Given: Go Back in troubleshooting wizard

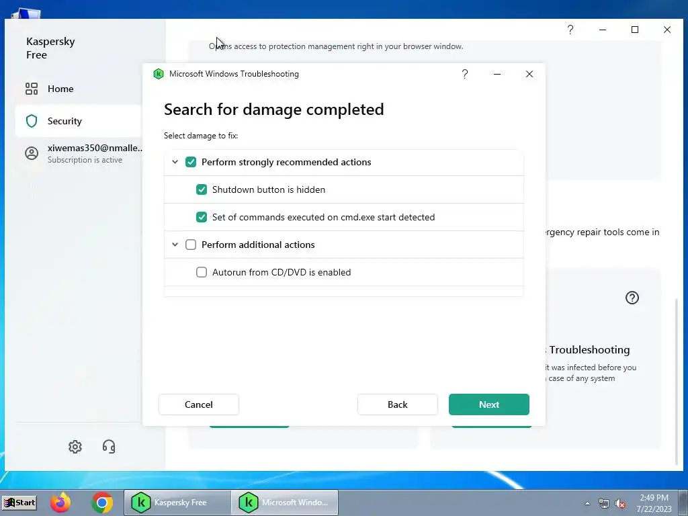Looking at the screenshot, I should (398, 404).
